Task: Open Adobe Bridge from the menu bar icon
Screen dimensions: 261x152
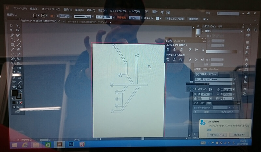Action: point(147,12)
